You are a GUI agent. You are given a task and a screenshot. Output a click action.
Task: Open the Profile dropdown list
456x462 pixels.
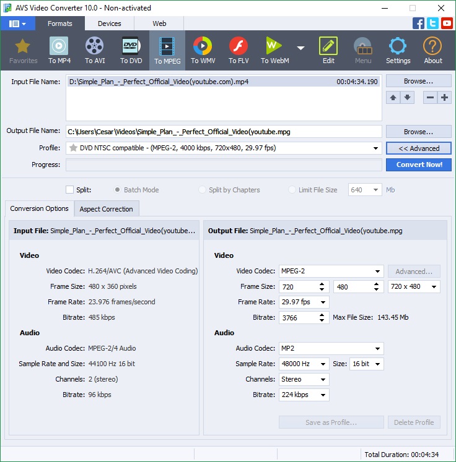coord(375,148)
